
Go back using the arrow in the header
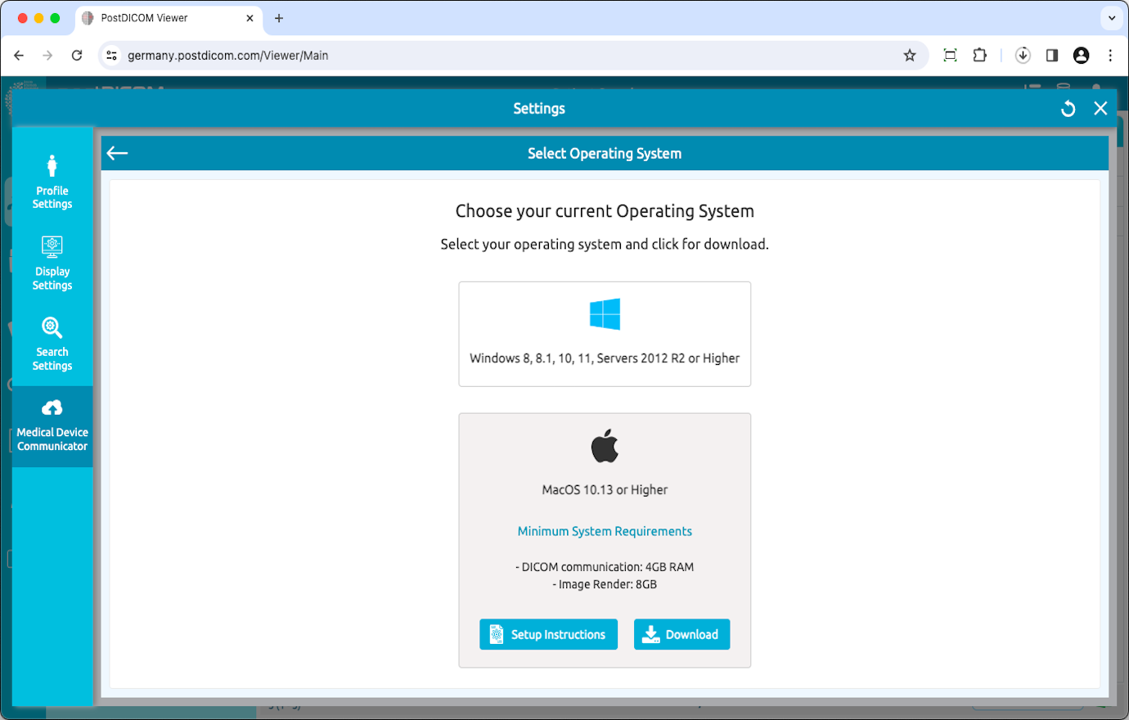tap(117, 153)
